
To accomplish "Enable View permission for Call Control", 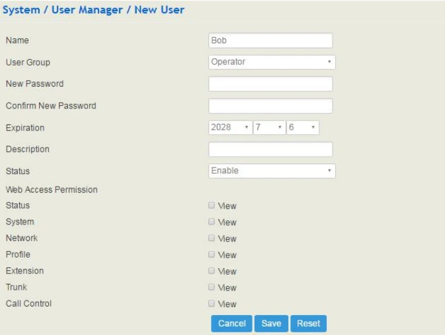I will pos(212,304).
